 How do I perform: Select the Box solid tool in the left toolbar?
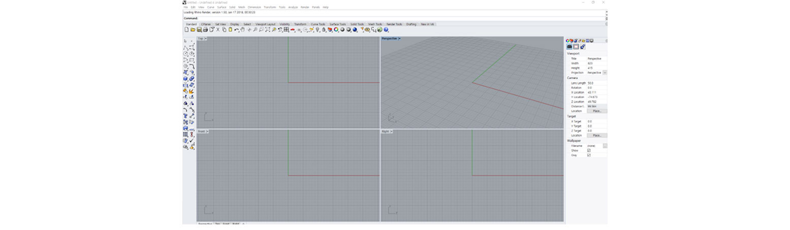[x=185, y=79]
